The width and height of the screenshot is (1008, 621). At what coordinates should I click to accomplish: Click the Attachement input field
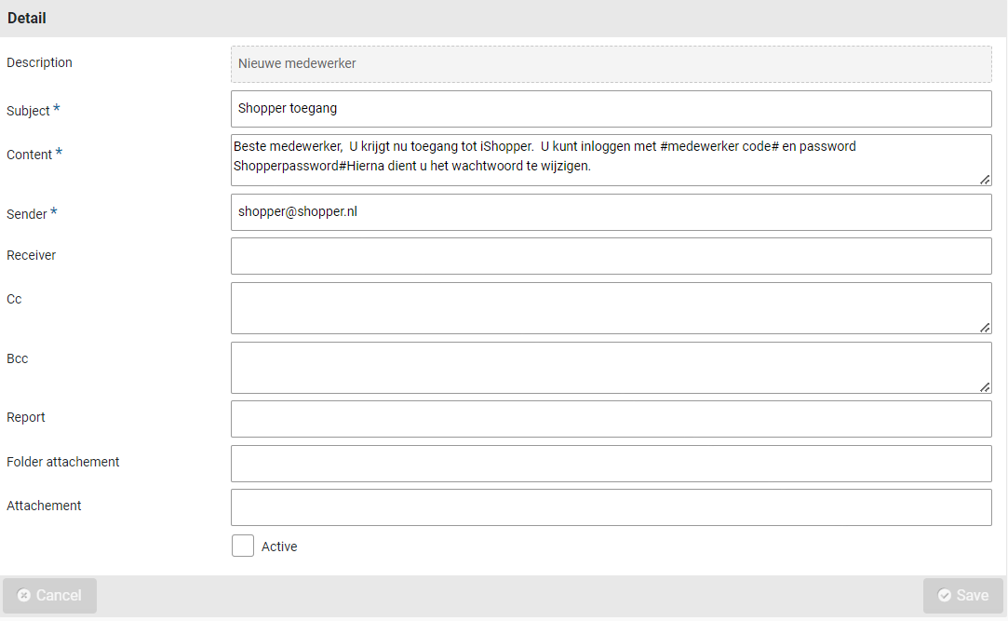(x=611, y=507)
